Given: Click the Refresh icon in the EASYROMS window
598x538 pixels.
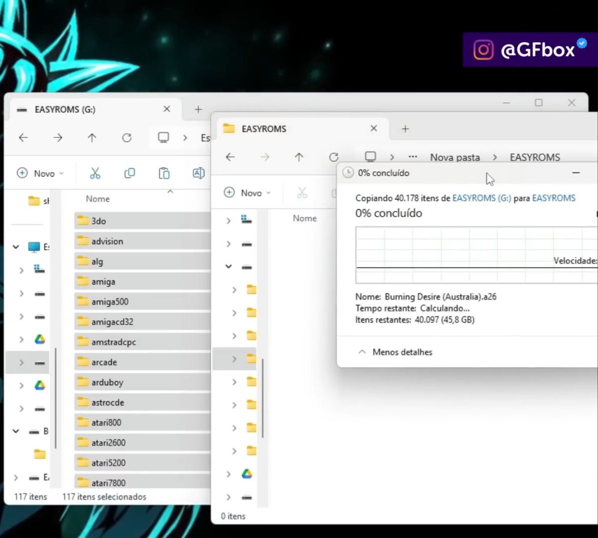Looking at the screenshot, I should point(334,157).
